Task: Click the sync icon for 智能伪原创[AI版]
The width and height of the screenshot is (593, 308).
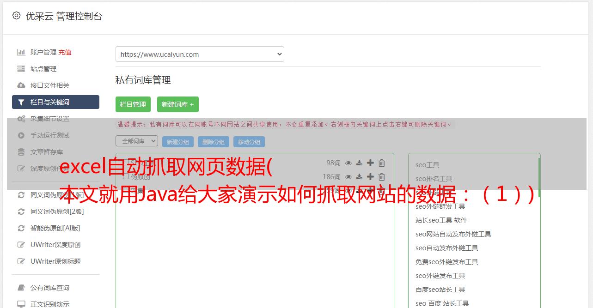Action: click(21, 228)
